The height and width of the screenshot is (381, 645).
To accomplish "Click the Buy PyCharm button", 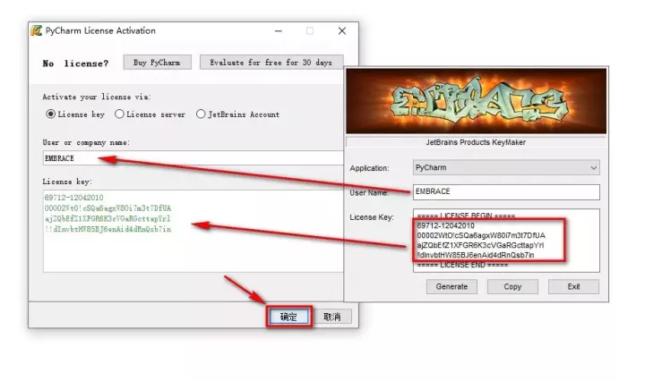I will click(x=157, y=63).
